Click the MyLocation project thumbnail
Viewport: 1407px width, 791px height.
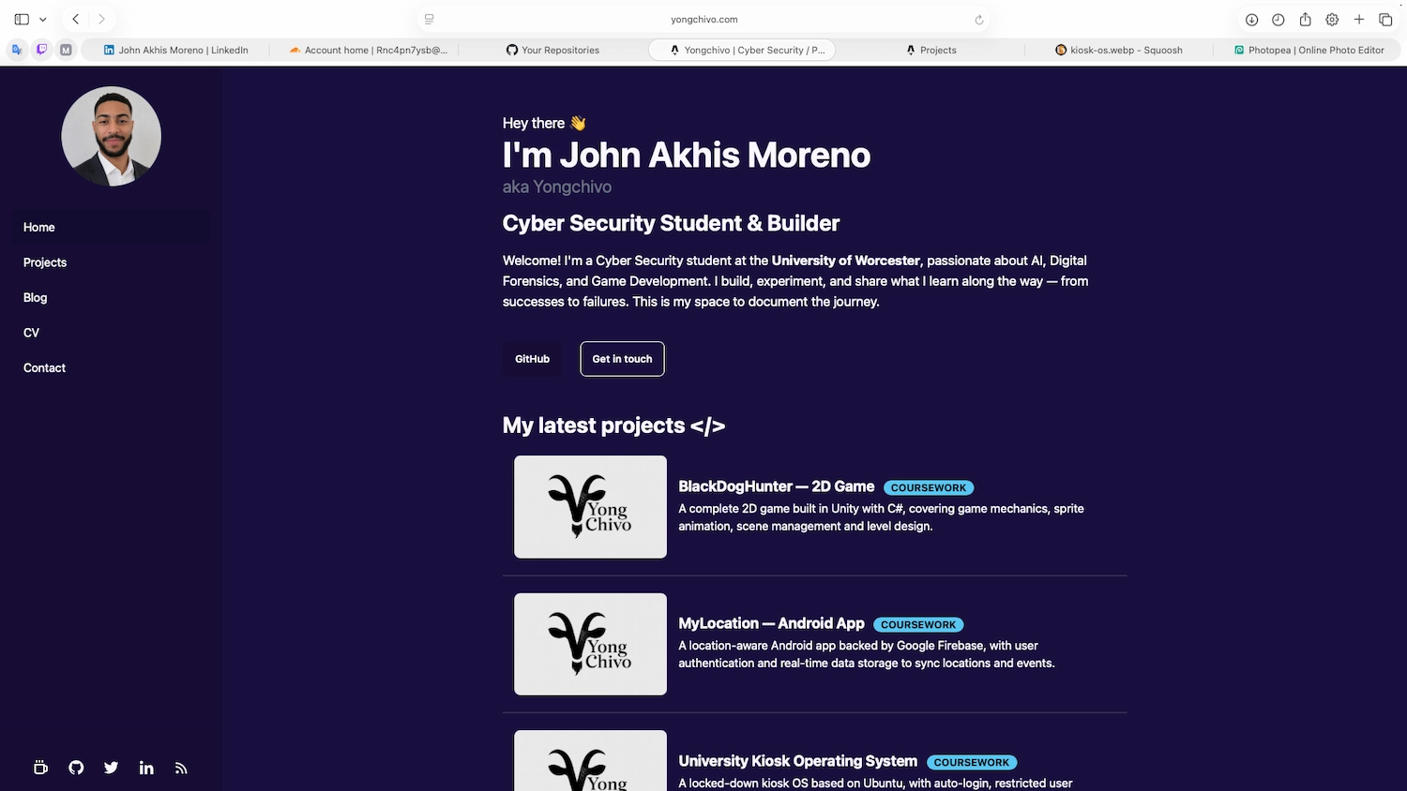[590, 644]
